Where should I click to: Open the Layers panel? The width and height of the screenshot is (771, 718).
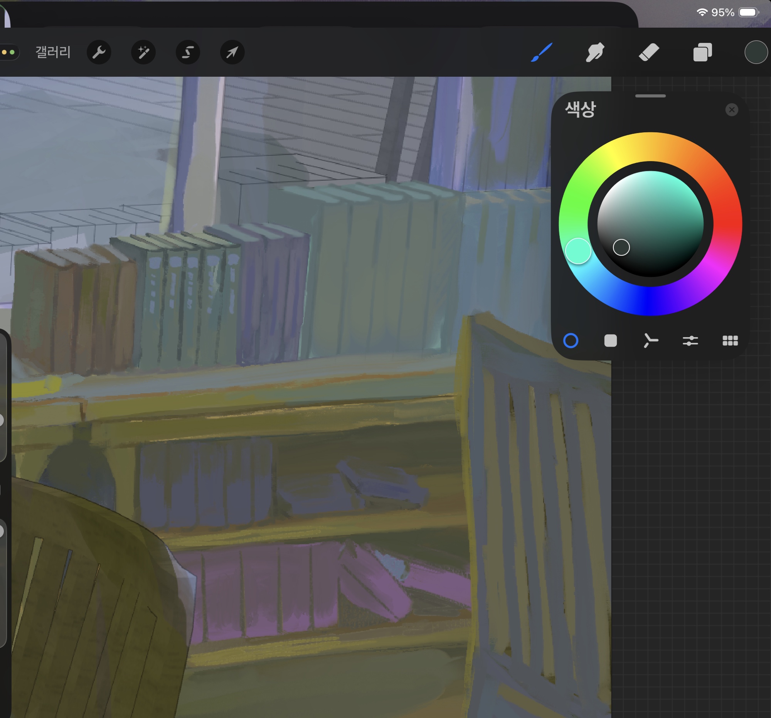coord(702,52)
